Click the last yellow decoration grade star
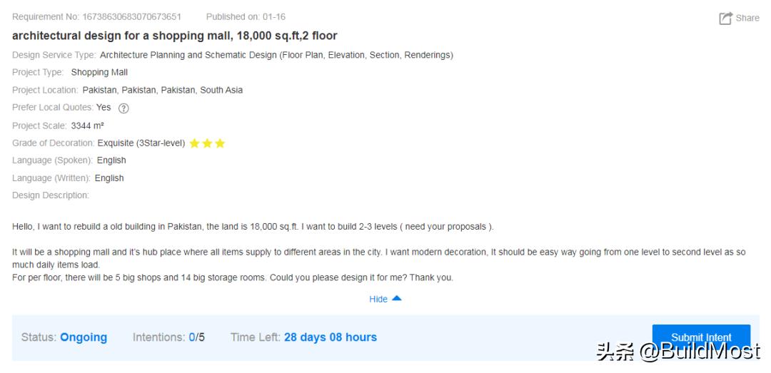Viewport: 771px width, 373px height. click(x=220, y=143)
